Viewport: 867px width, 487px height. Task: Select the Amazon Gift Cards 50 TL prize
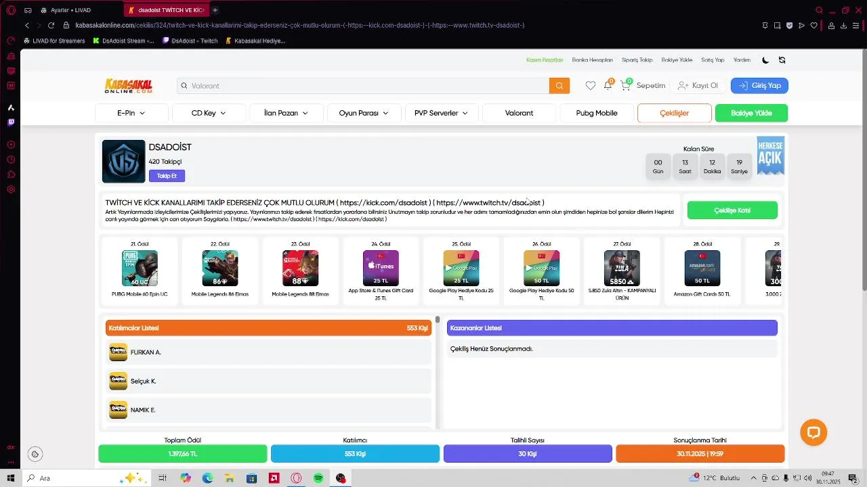(x=702, y=271)
